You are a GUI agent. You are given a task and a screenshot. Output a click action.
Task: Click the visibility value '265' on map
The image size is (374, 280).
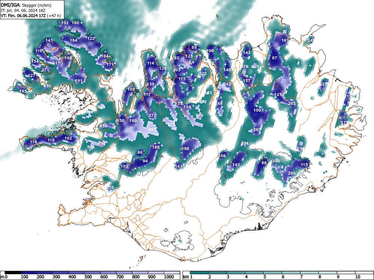click(292, 103)
